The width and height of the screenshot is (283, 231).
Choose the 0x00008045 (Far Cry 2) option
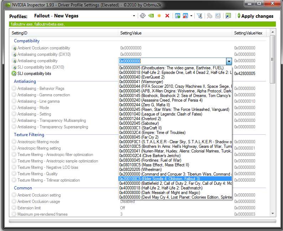175,137
